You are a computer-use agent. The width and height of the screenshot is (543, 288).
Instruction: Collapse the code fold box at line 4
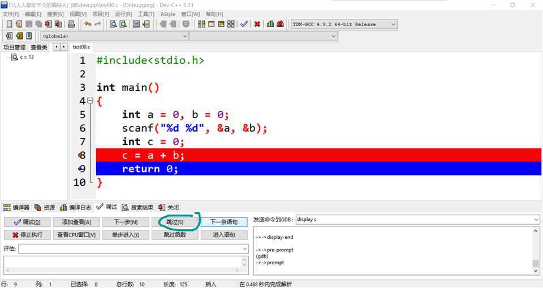click(90, 101)
